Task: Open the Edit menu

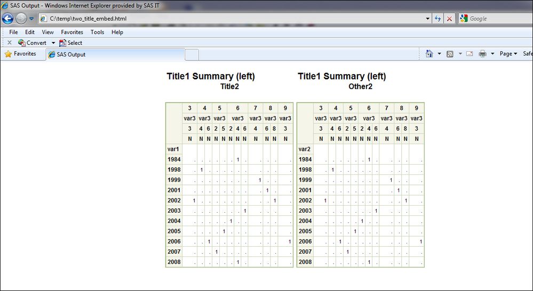Action: coord(29,32)
